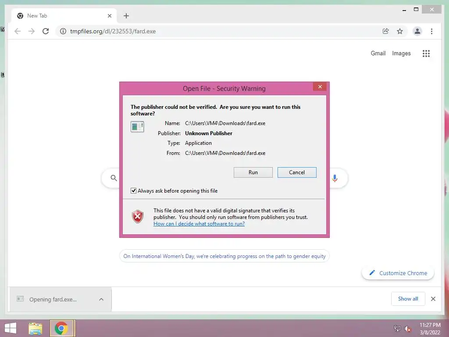Close the New Tab tab
449x337 pixels.
(109, 16)
